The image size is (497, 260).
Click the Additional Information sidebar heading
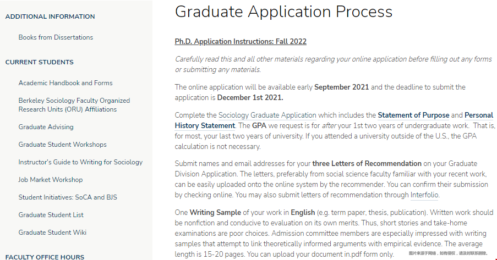tap(50, 16)
